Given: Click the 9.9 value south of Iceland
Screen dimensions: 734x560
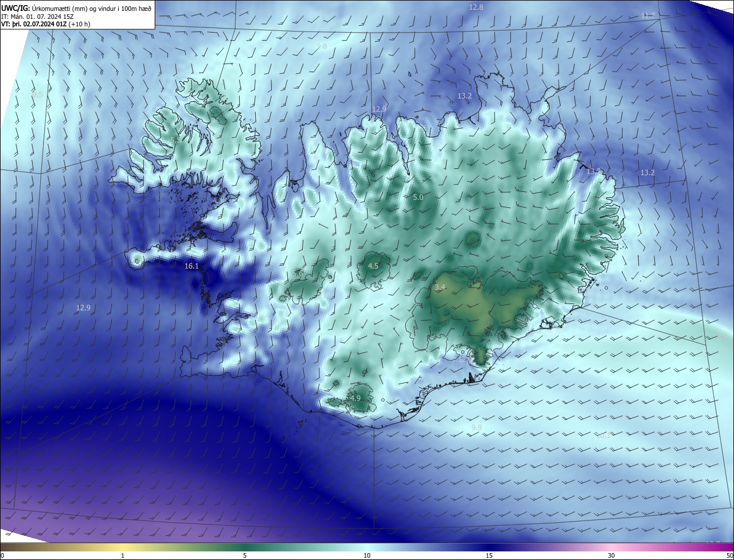Looking at the screenshot, I should tap(477, 428).
